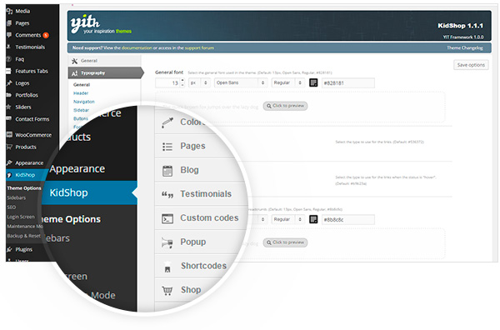Open Pages in the WordPress sidebar
Image resolution: width=500 pixels, height=330 pixels.
tap(22, 23)
